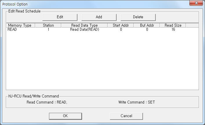The width and height of the screenshot is (205, 125).
Task: Click Read Data(READ) cell in the row
Action: point(85,30)
